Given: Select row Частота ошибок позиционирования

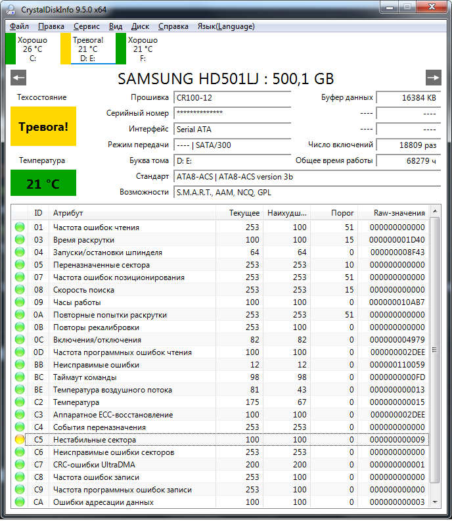Looking at the screenshot, I should coord(220,277).
